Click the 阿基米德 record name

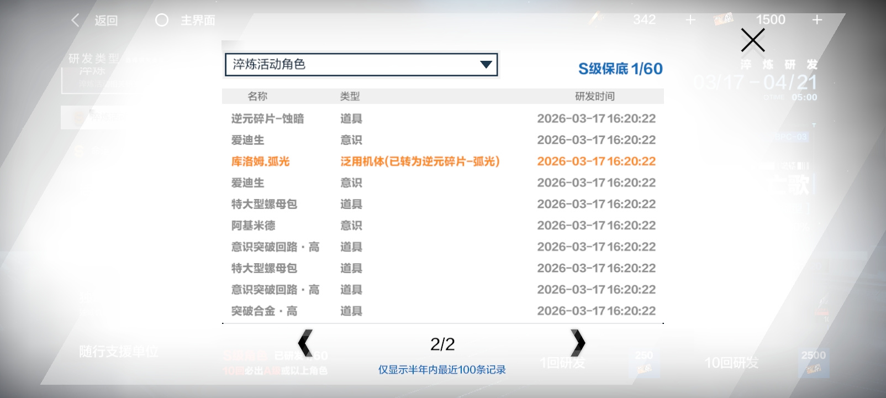coord(253,226)
